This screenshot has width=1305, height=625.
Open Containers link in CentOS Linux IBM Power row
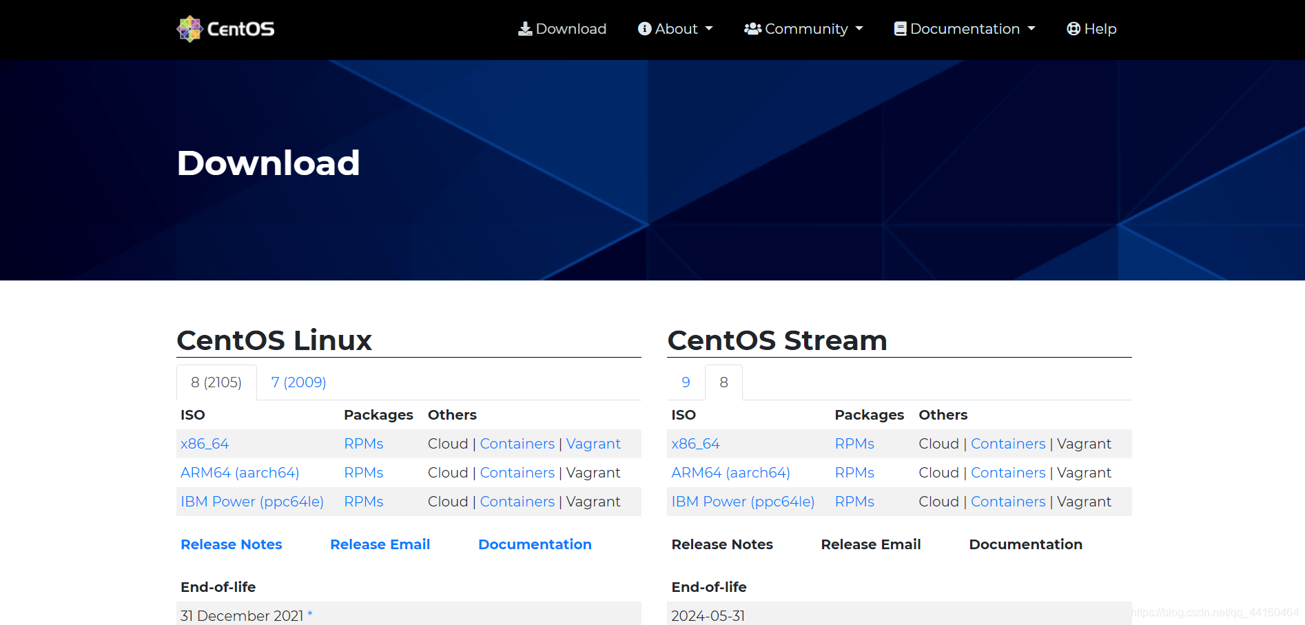coord(517,502)
